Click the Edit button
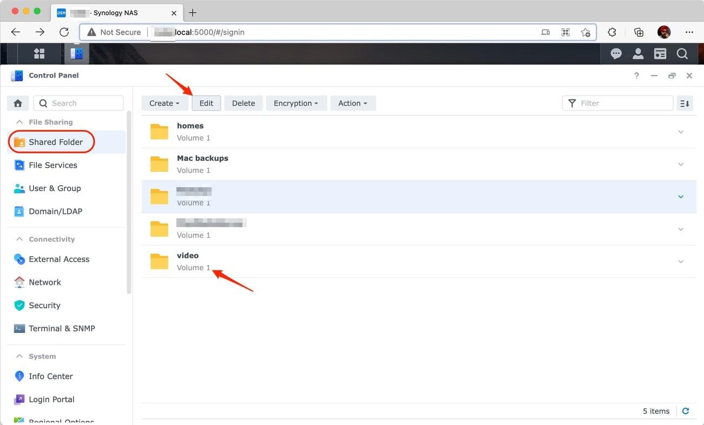704x425 pixels. point(206,103)
